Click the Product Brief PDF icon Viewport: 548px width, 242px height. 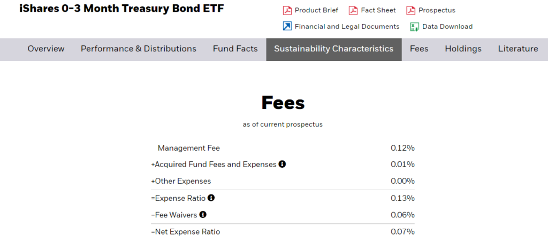click(287, 10)
